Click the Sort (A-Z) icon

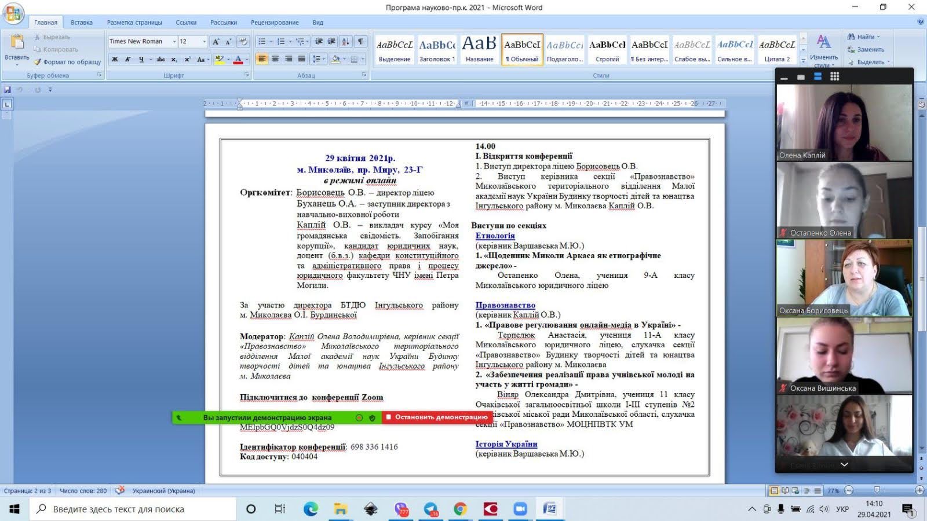[346, 42]
